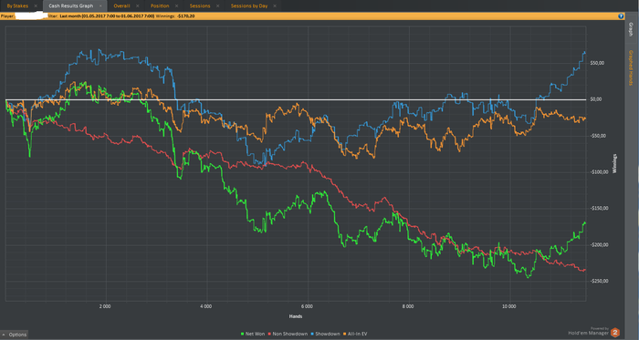Toggle the Net Won legend series
This screenshot has height=340, width=639.
click(x=253, y=334)
